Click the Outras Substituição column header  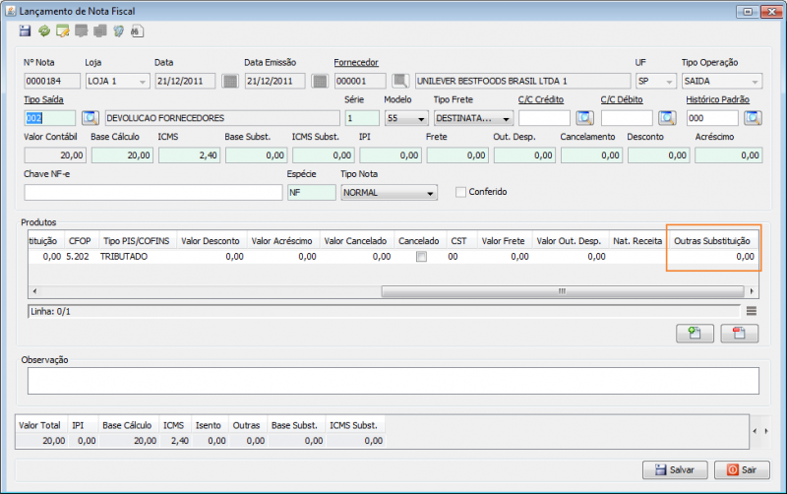coord(712,241)
